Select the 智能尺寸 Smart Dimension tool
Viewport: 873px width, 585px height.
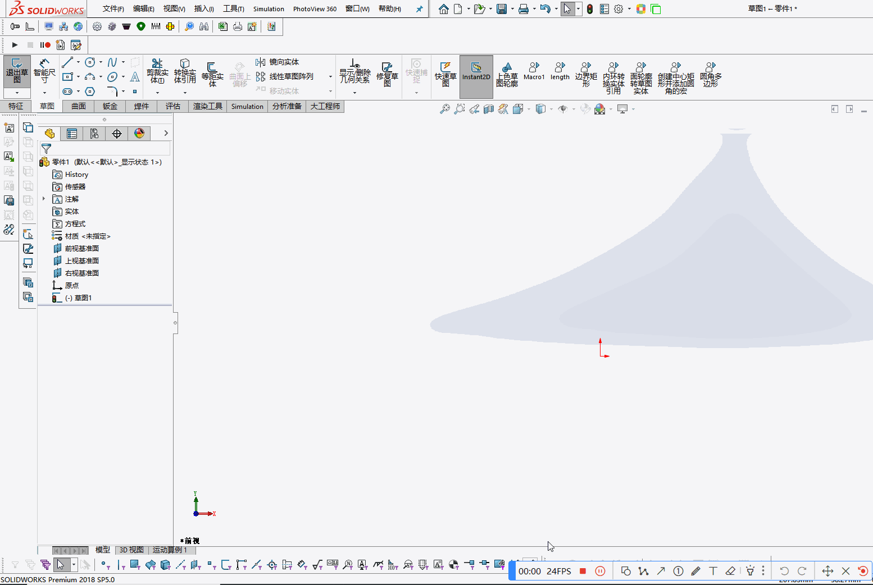click(44, 70)
